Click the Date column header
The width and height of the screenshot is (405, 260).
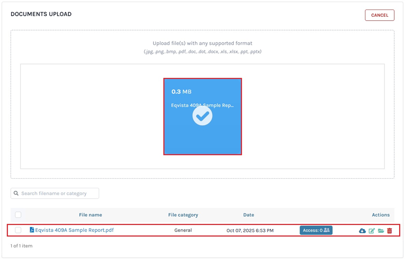[248, 215]
